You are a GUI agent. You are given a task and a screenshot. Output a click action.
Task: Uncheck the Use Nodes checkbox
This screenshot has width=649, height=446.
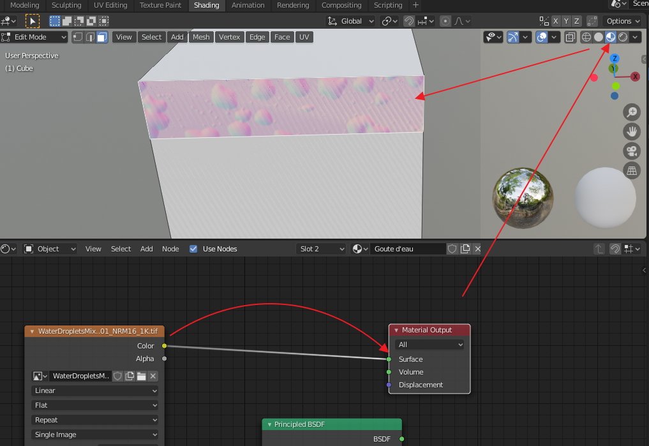pyautogui.click(x=193, y=249)
